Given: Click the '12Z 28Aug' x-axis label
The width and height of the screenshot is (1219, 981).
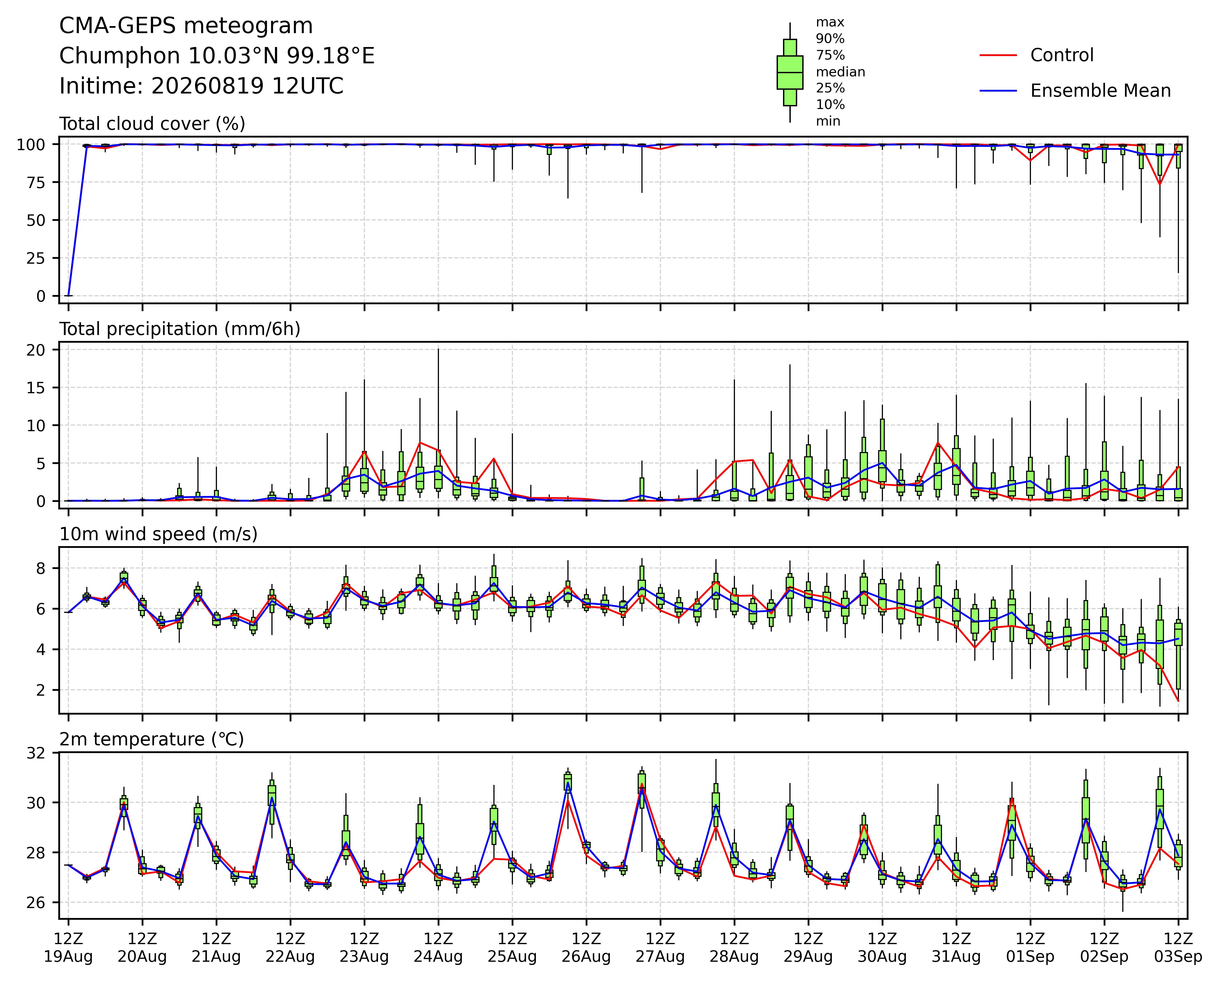Looking at the screenshot, I should [734, 947].
